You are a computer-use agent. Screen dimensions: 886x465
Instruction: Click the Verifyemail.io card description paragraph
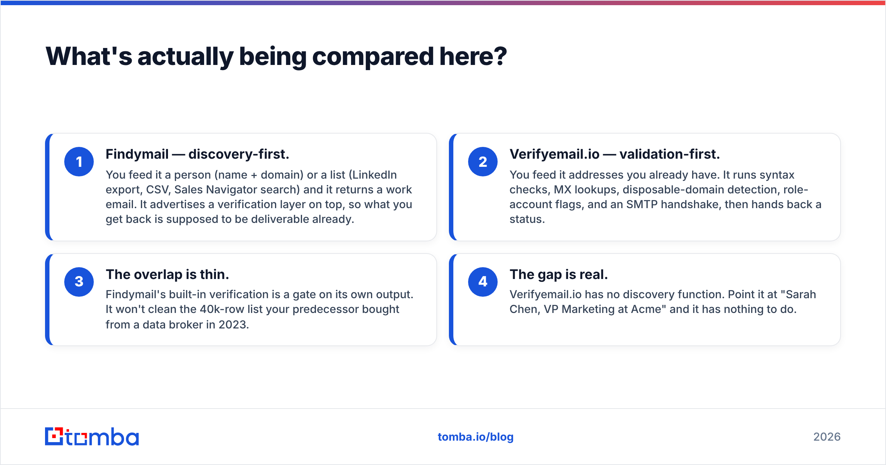pos(665,197)
